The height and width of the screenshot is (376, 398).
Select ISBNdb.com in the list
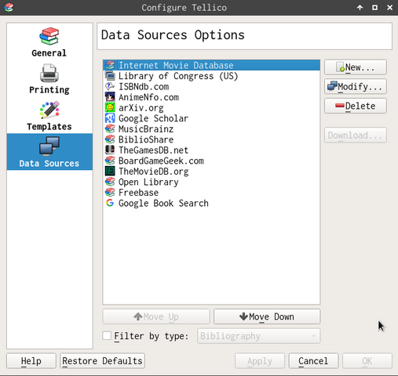[144, 86]
